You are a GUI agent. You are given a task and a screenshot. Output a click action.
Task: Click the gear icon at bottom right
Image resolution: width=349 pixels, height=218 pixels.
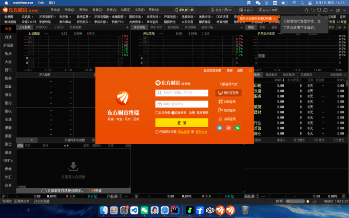344,196
